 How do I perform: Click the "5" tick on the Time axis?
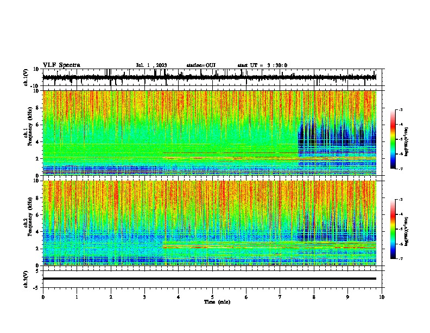(212, 297)
